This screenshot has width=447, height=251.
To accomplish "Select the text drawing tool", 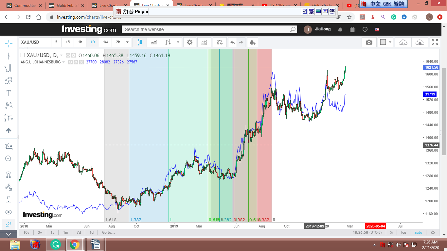I will click(x=9, y=93).
